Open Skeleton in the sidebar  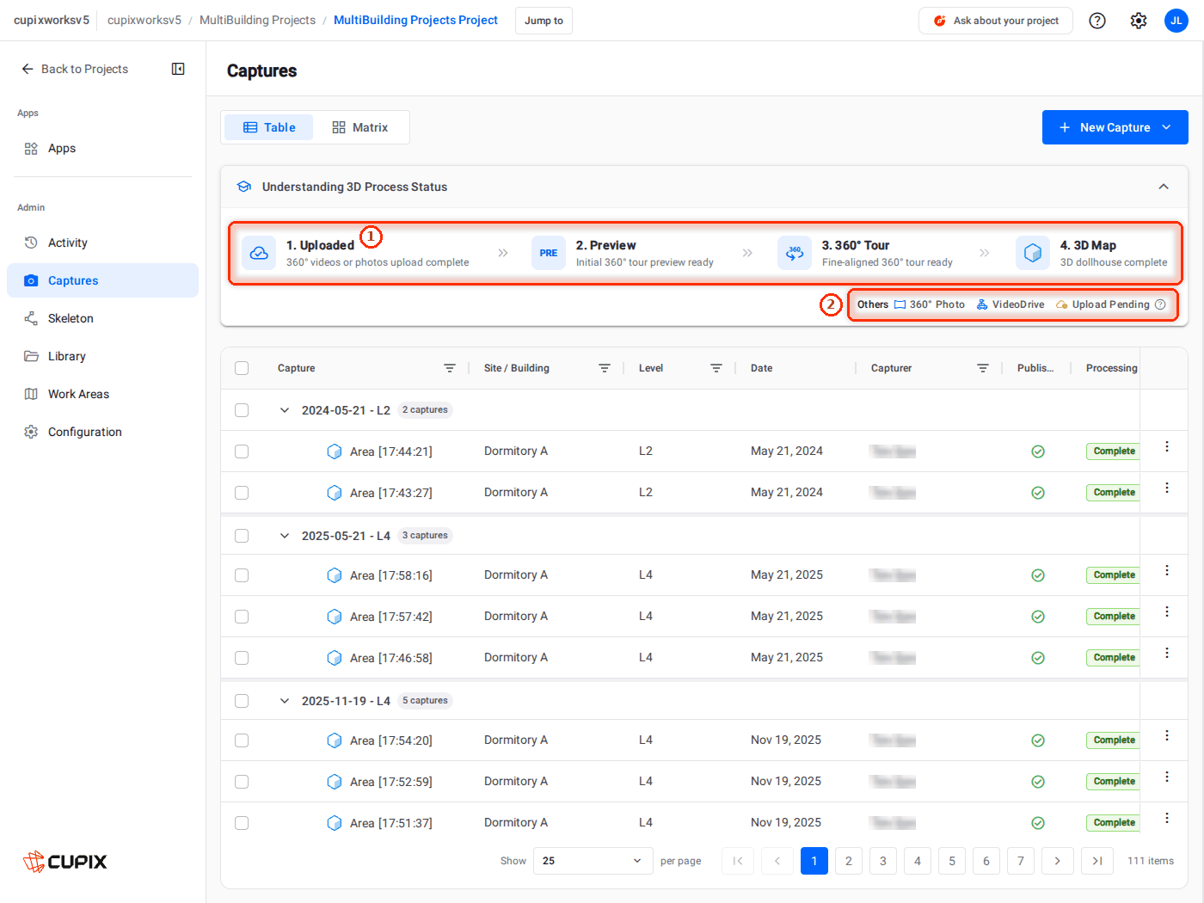(102, 318)
